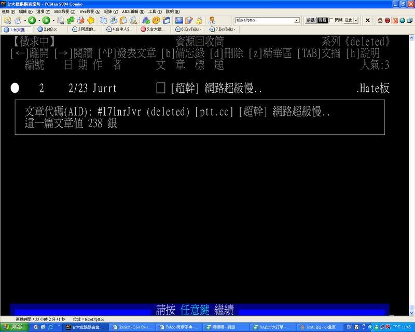Click the 背景 background color swatch
The image size is (415, 332).
[322, 20]
